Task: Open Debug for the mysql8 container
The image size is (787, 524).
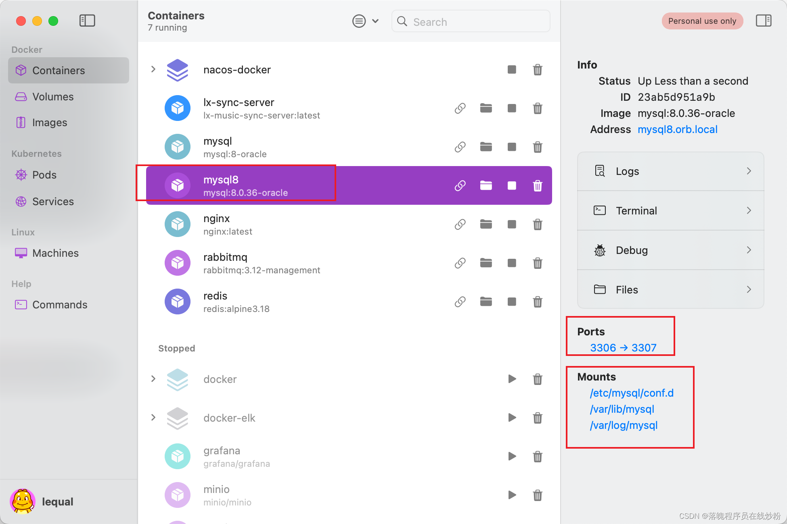Action: [671, 250]
